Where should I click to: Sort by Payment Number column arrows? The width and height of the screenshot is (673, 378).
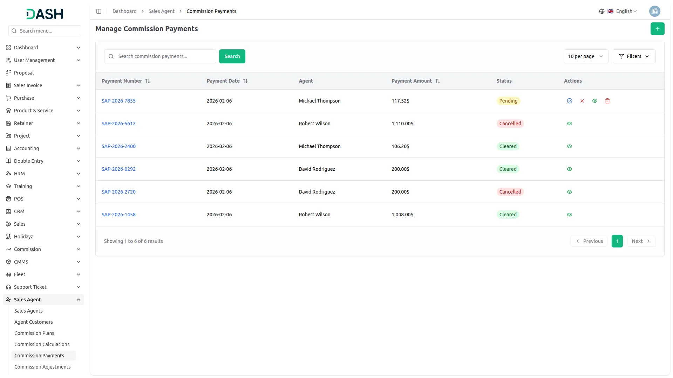(x=148, y=81)
